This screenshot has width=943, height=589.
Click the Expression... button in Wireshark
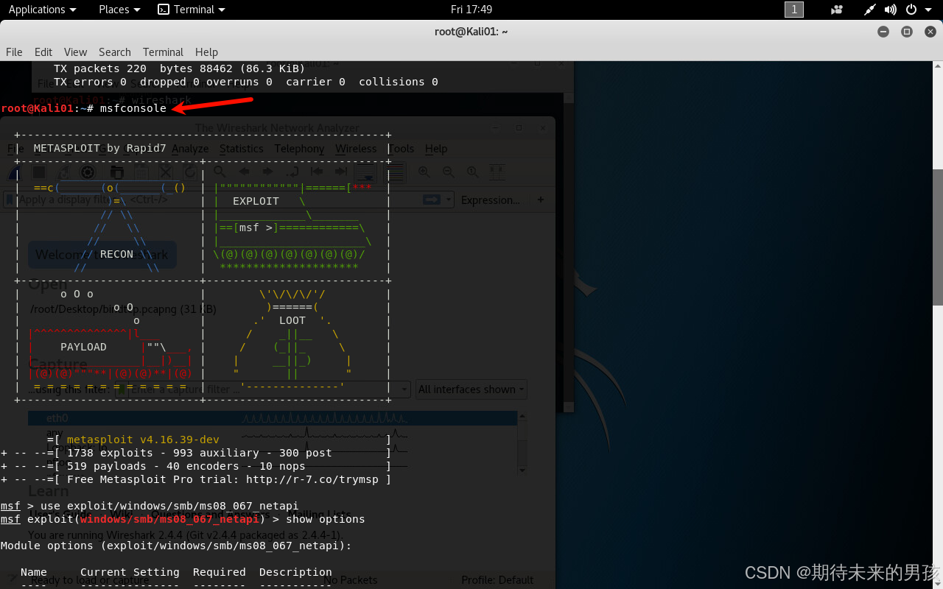click(491, 200)
